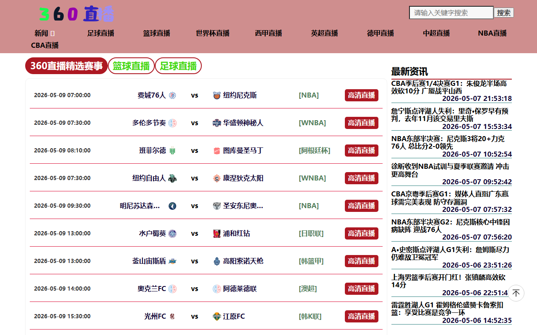Select the 360直播精选赛事 tab

66,66
